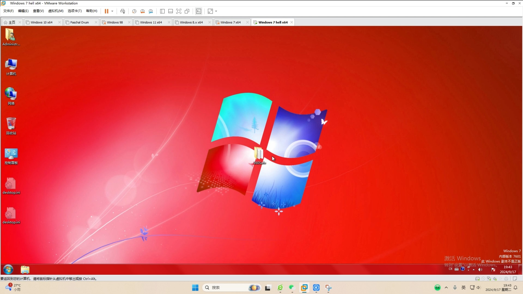Click the guest clock showing 2024/9/17
523x294 pixels.
(x=508, y=269)
